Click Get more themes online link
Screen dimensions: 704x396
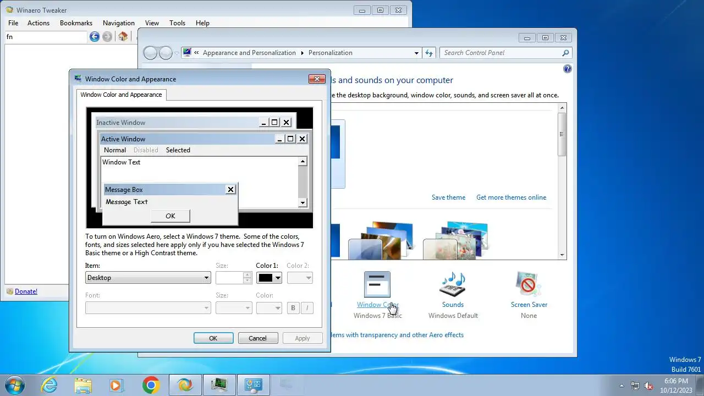[512, 197]
